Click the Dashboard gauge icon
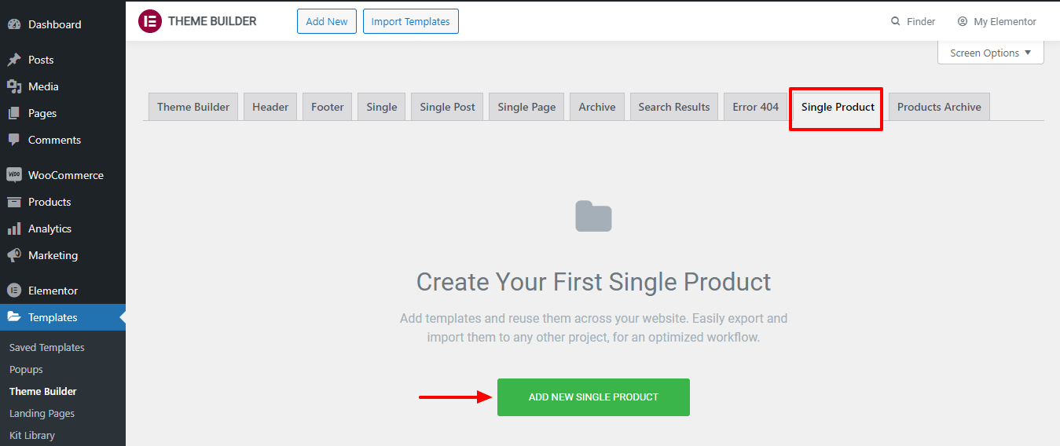This screenshot has width=1060, height=446. coord(14,24)
